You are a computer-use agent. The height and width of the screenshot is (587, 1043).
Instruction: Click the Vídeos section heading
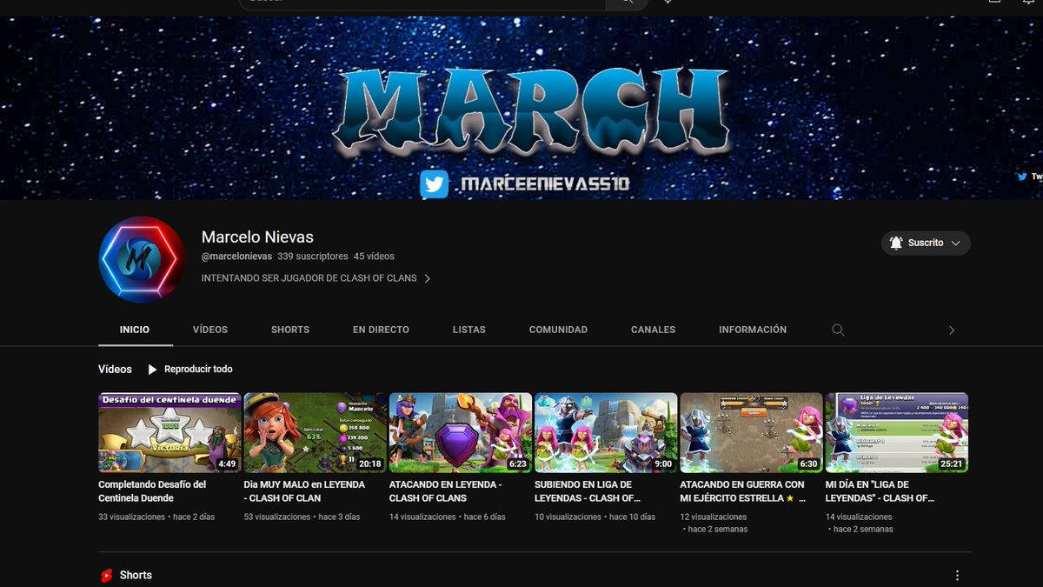click(115, 370)
